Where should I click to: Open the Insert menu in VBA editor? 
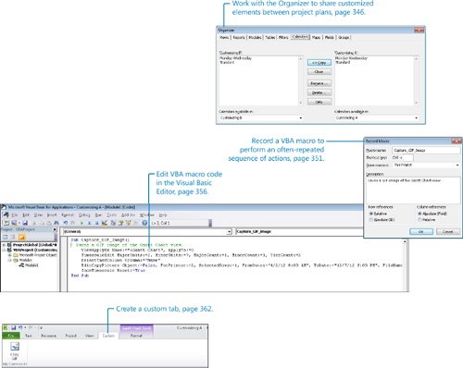(52, 215)
